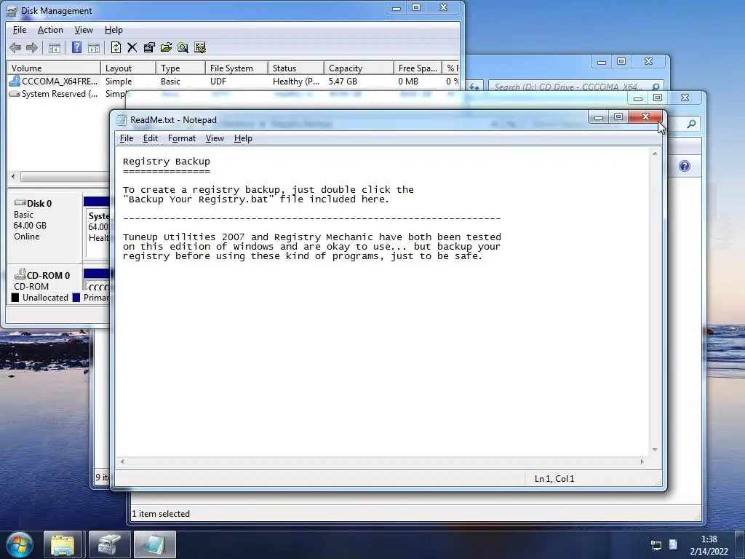Click the Forward arrow in Disk Management toolbar
Image resolution: width=745 pixels, height=559 pixels.
(32, 47)
